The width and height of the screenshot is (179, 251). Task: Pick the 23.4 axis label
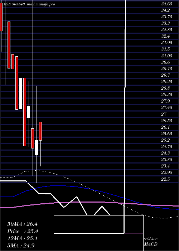(x=165, y=166)
